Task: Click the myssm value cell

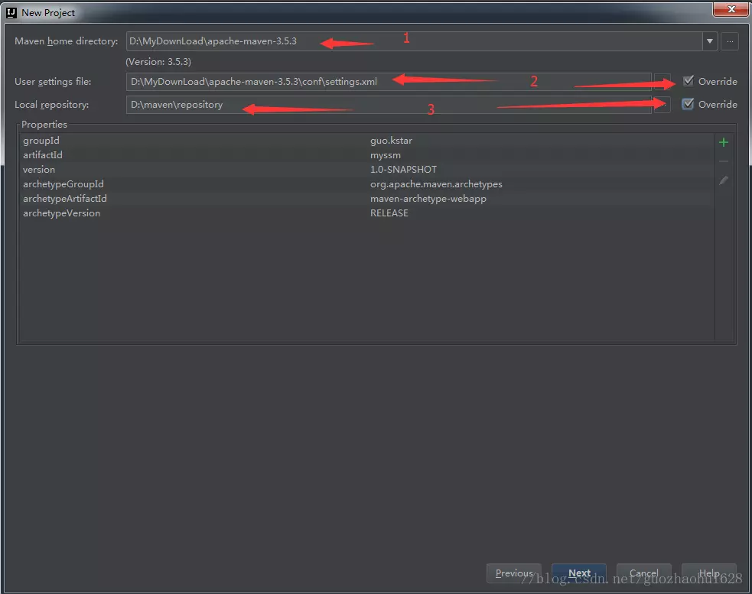Action: click(386, 155)
